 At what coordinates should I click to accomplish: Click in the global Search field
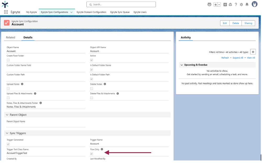pos(121,4)
